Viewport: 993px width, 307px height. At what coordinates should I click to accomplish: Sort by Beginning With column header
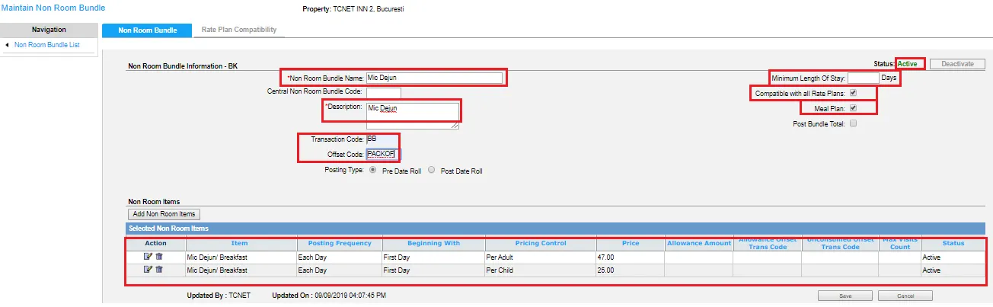pos(433,243)
